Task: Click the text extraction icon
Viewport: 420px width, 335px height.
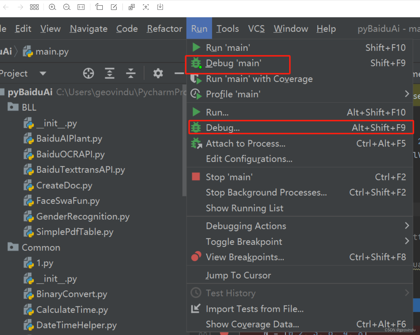Action: pyautogui.click(x=146, y=7)
